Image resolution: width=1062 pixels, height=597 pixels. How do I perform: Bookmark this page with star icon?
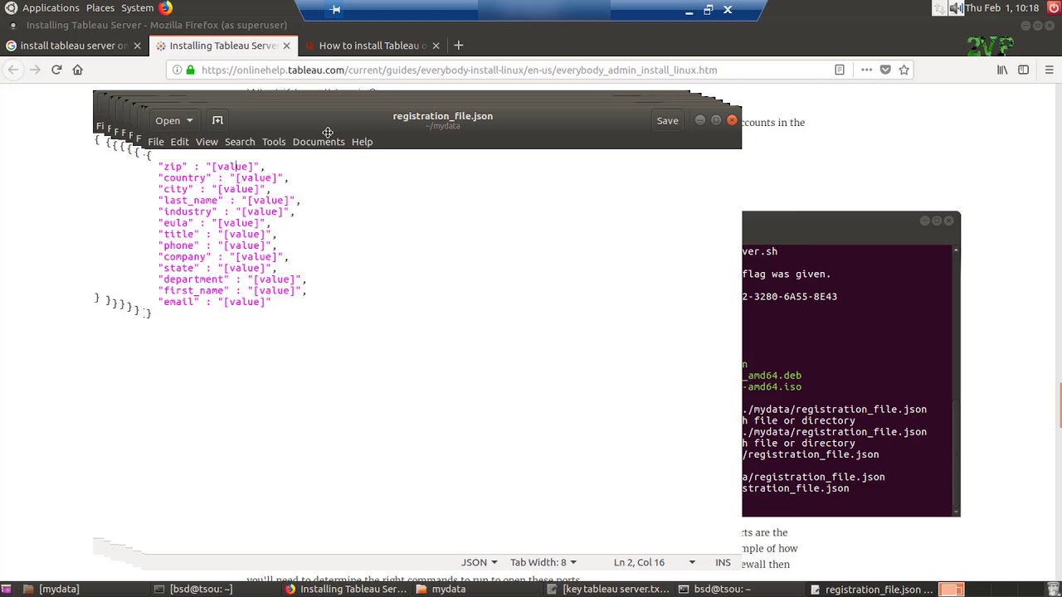point(904,70)
